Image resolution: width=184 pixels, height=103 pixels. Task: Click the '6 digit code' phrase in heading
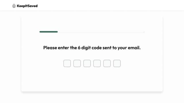pyautogui.click(x=90, y=48)
